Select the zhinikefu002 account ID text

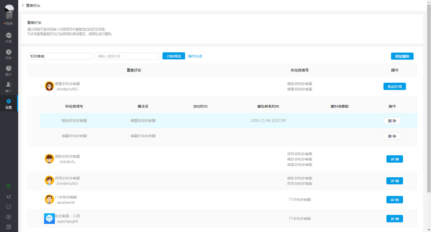pos(67,89)
